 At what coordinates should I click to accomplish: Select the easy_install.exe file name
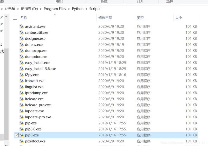pos(37,63)
